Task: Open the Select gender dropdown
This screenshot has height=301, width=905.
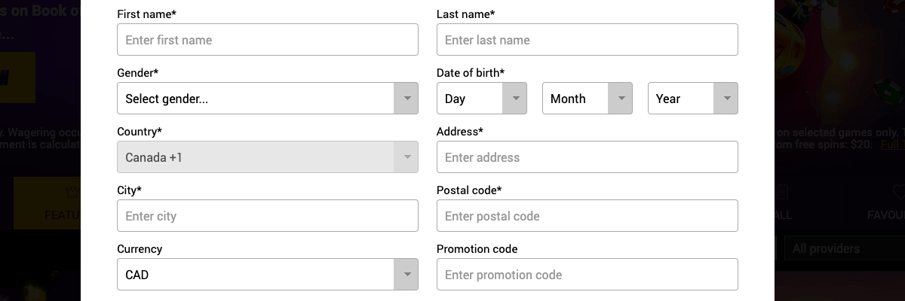Action: pos(268,98)
